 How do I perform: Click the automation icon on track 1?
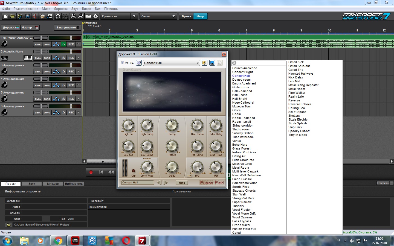(x=56, y=44)
